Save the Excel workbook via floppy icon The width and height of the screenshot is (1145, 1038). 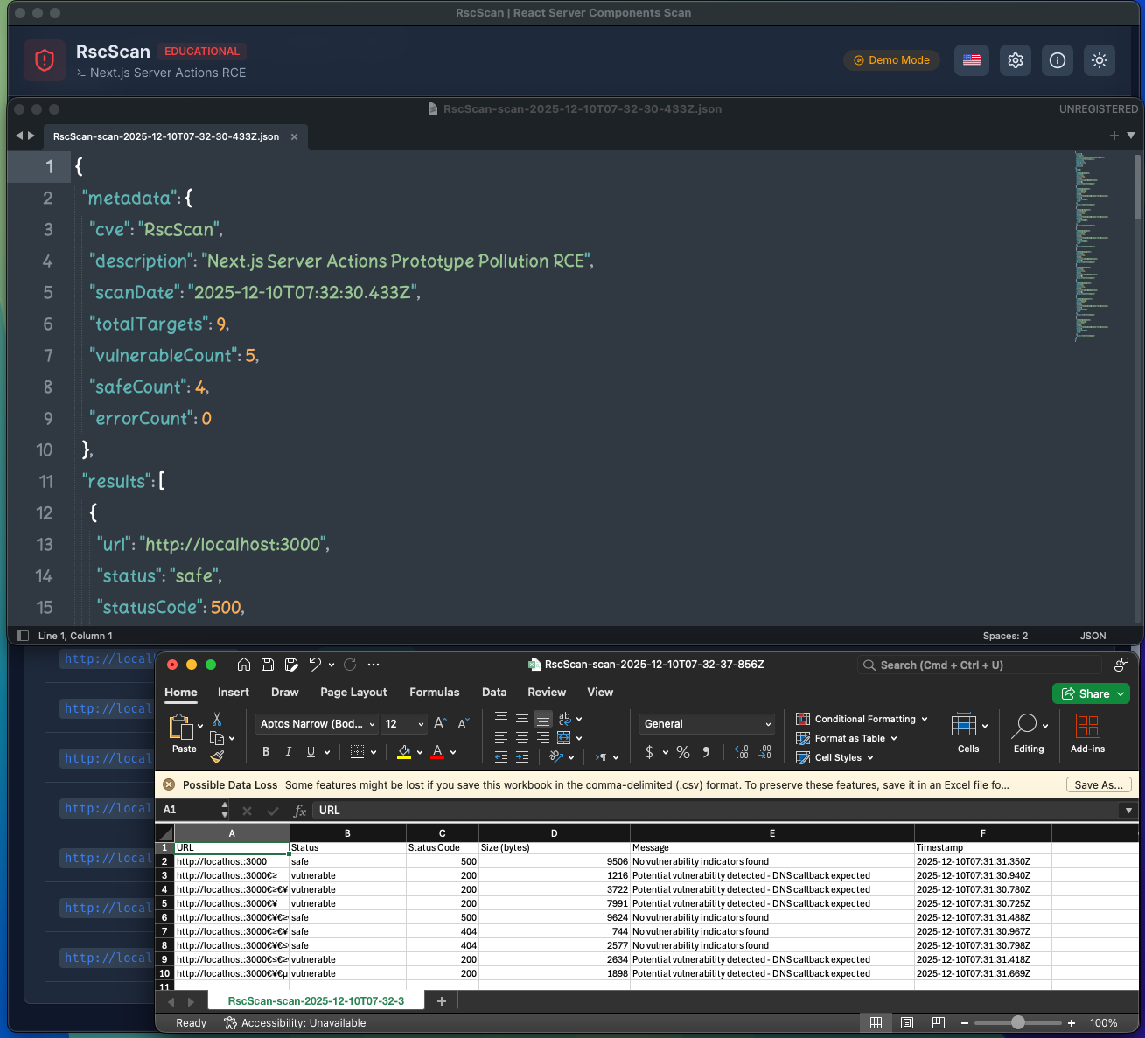click(x=268, y=665)
